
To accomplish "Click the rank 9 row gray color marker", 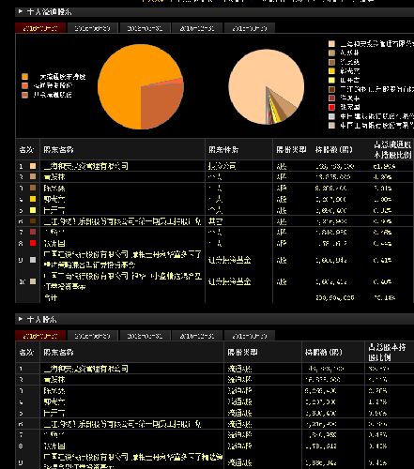I will [33, 260].
